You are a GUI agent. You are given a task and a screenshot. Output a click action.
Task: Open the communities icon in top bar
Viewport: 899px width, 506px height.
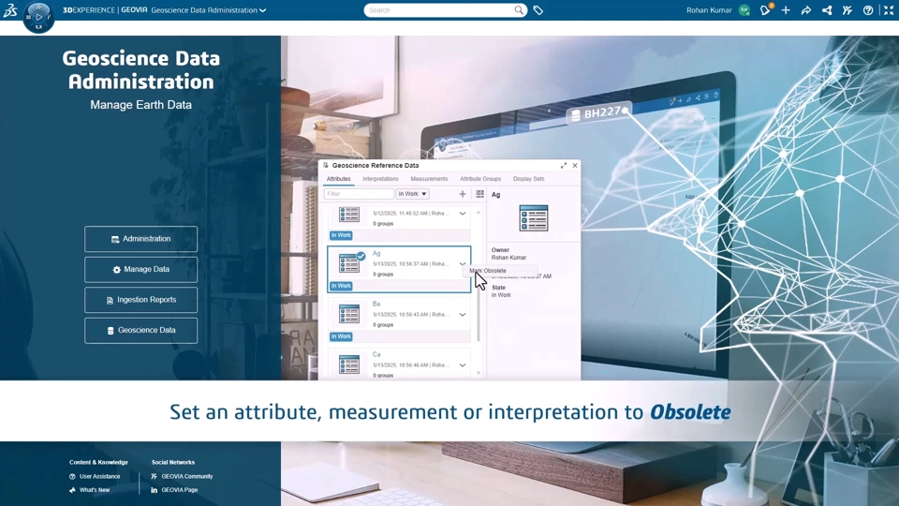847,10
